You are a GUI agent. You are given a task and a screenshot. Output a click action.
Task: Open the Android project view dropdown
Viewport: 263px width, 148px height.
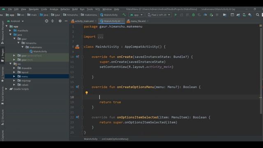pyautogui.click(x=15, y=21)
